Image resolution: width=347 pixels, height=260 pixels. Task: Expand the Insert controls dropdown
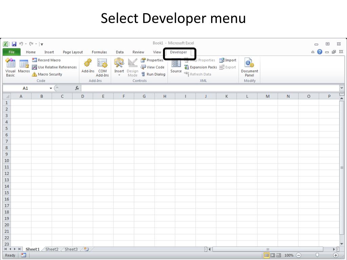point(119,75)
